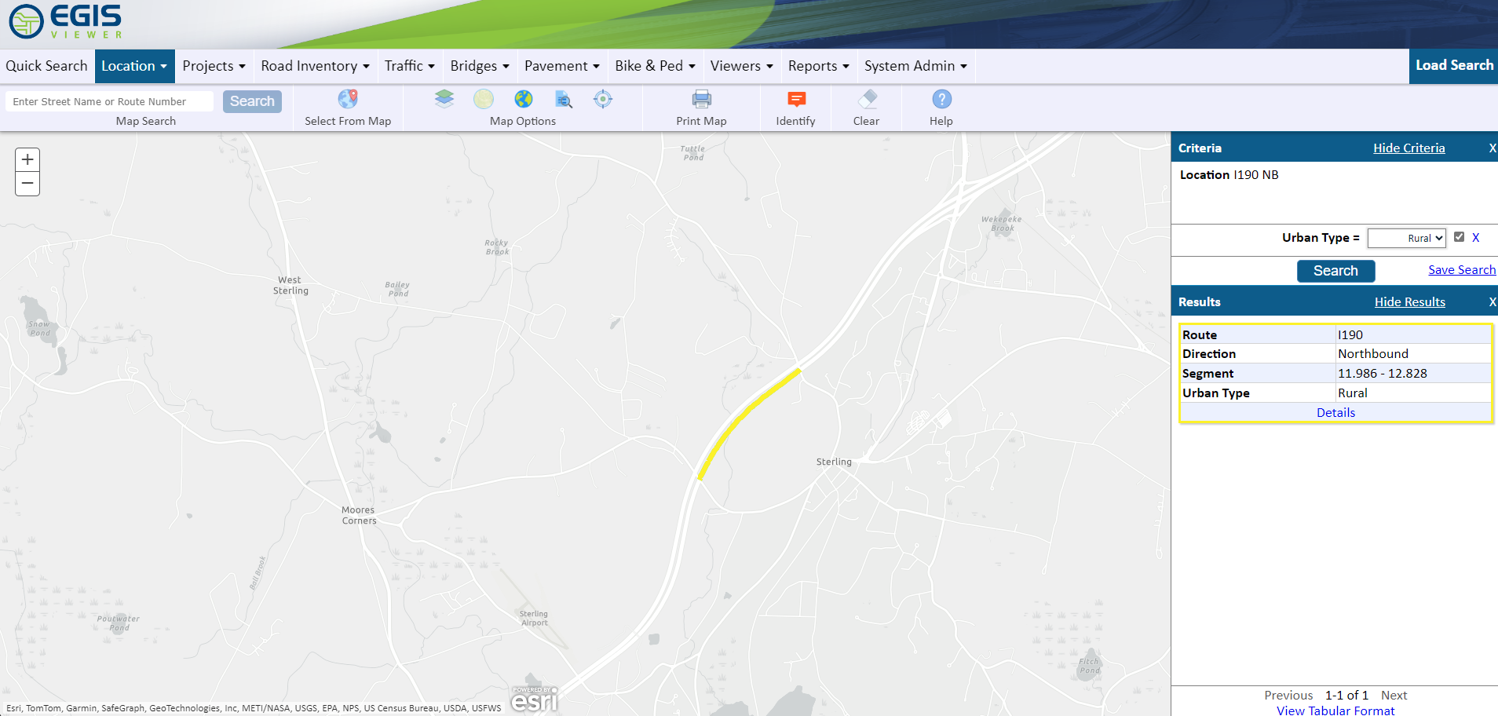Click the document search icon in Map Options
The width and height of the screenshot is (1498, 716).
(x=563, y=100)
